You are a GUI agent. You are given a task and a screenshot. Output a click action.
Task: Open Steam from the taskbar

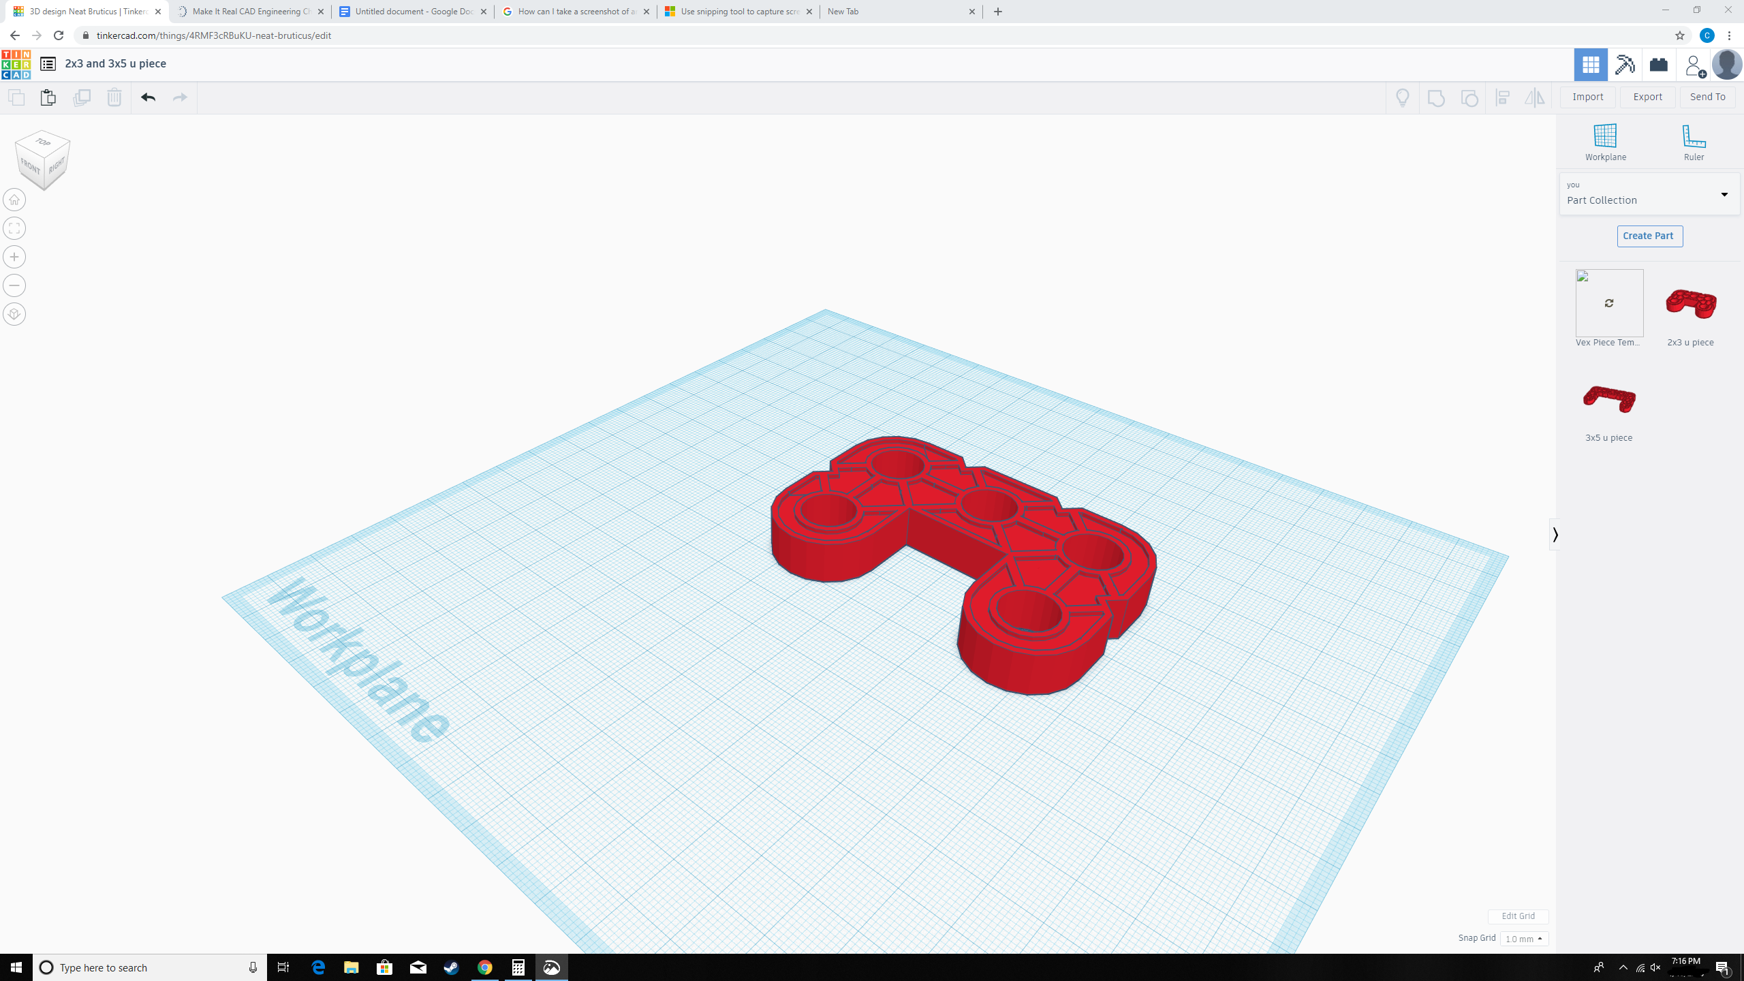pos(451,967)
